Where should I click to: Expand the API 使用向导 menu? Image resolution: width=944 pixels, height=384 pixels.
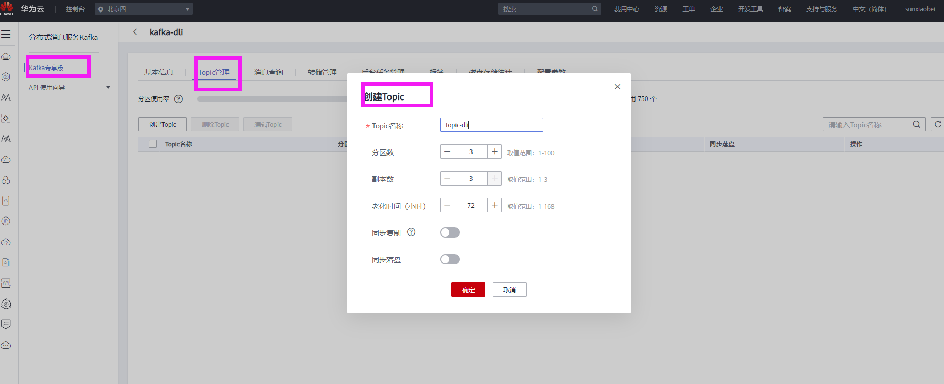click(70, 88)
